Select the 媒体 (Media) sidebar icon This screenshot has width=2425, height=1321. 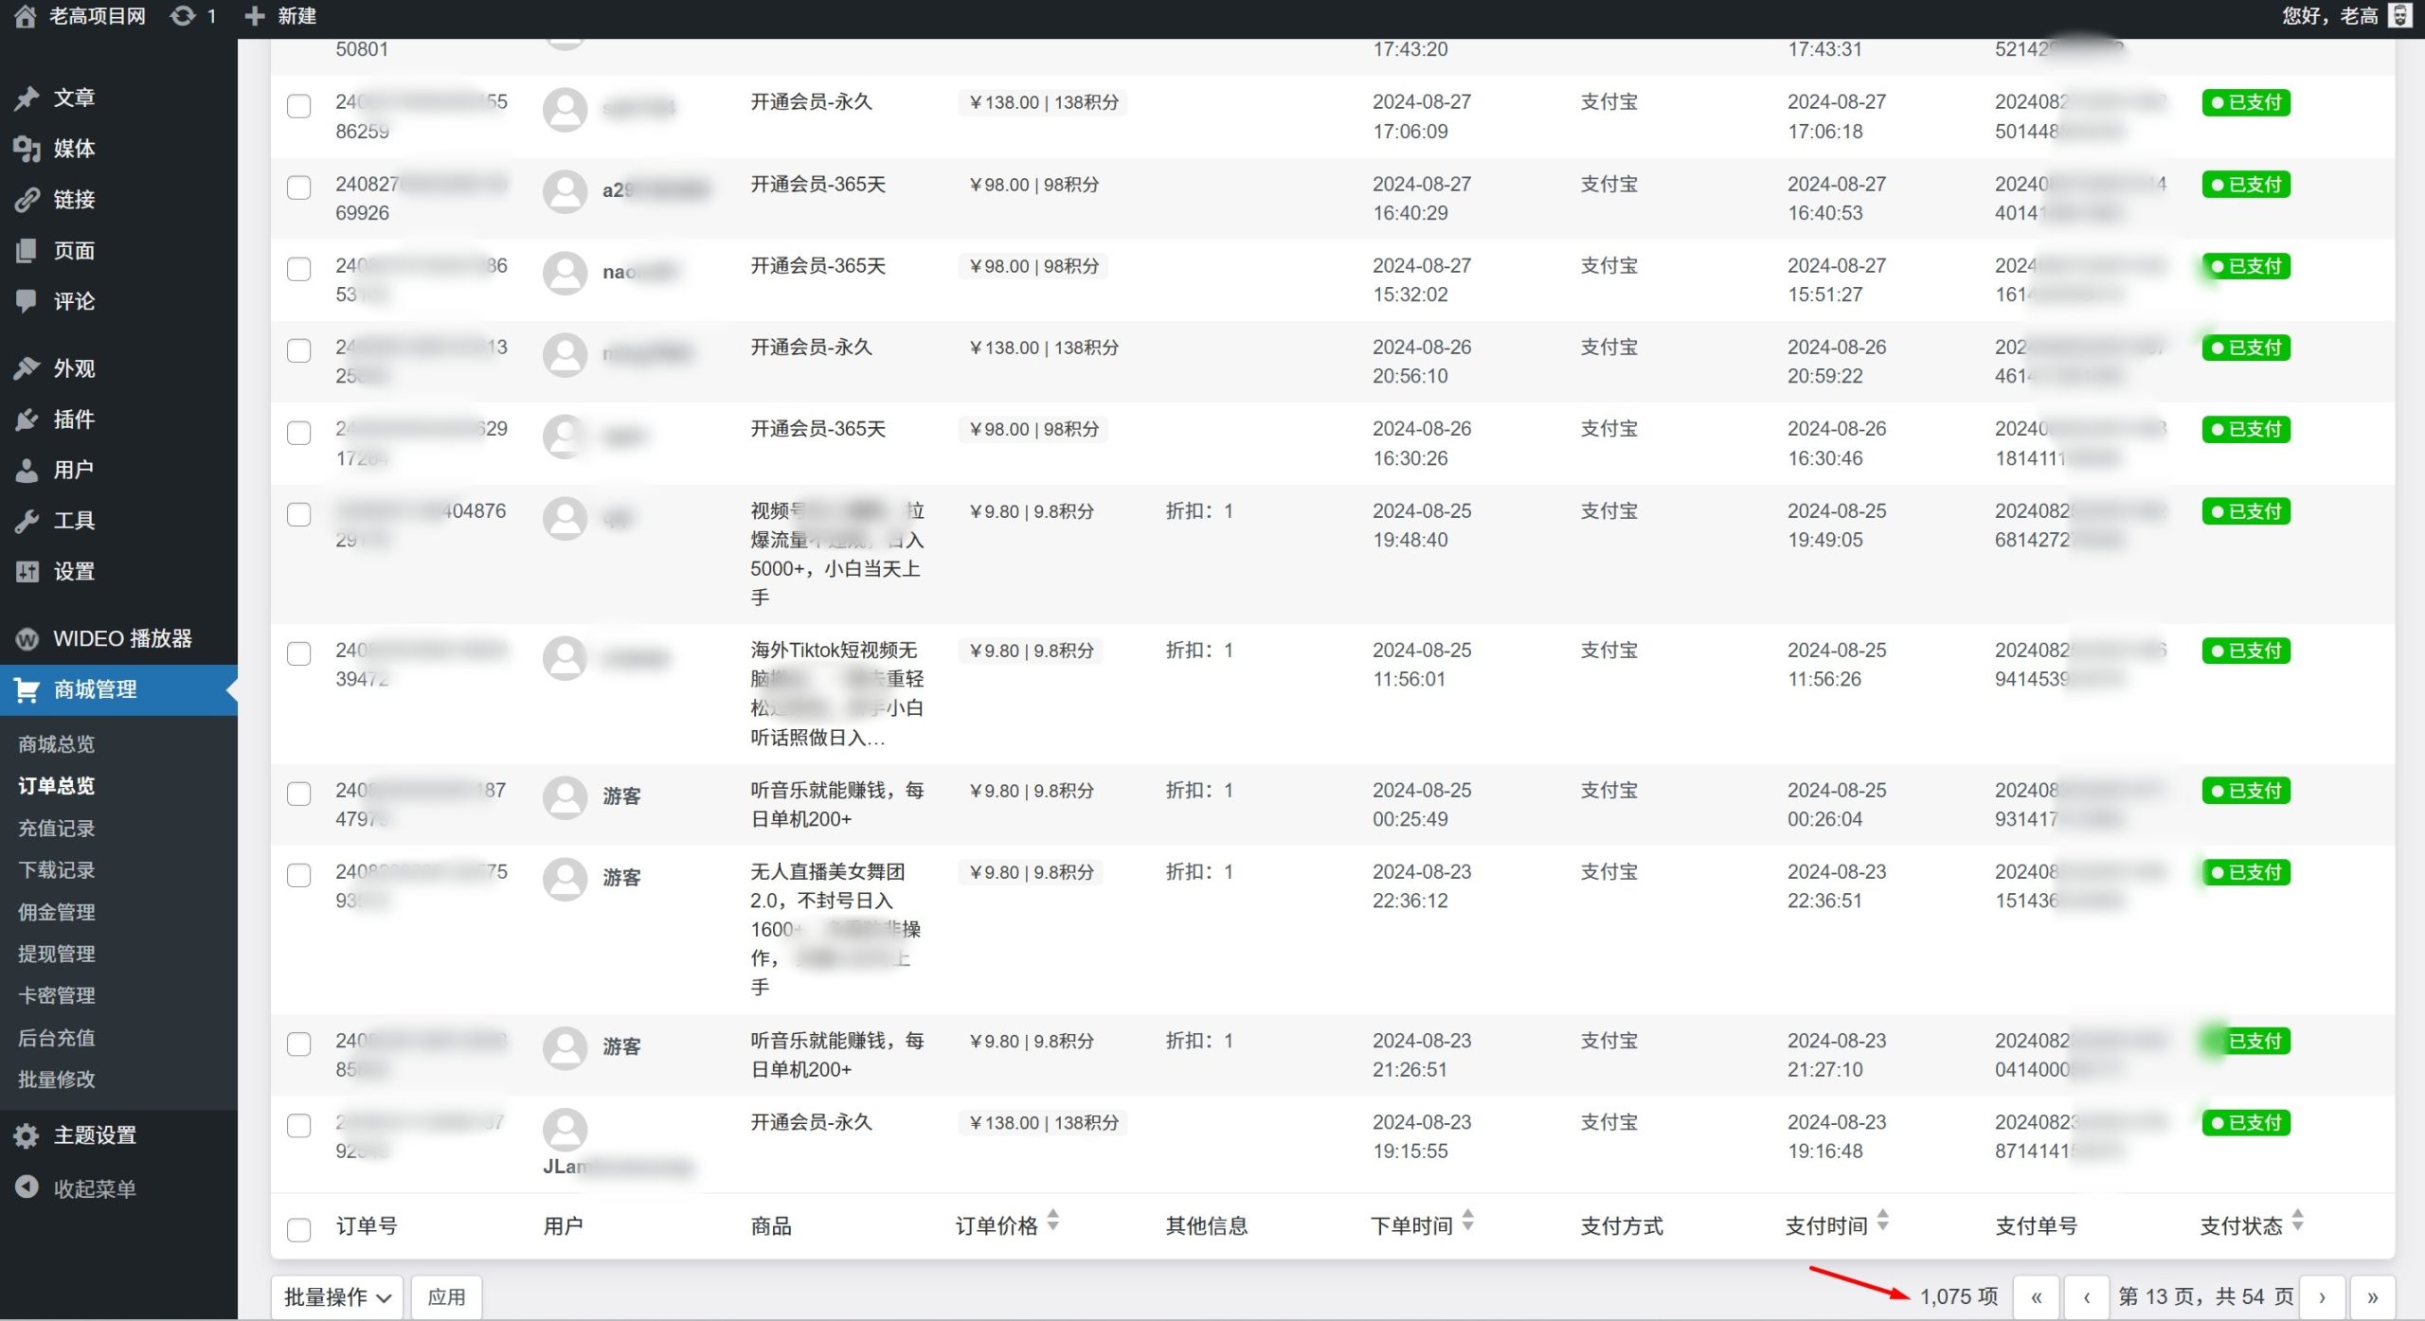[26, 149]
